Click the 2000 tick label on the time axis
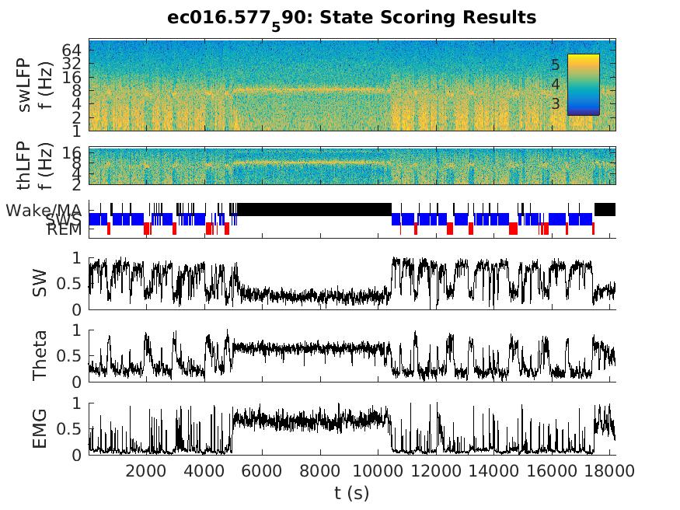The width and height of the screenshot is (680, 510). click(147, 470)
